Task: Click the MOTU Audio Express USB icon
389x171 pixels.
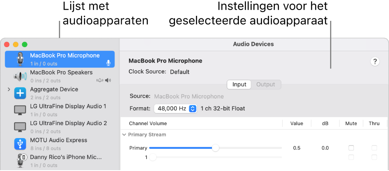Action: pos(20,144)
